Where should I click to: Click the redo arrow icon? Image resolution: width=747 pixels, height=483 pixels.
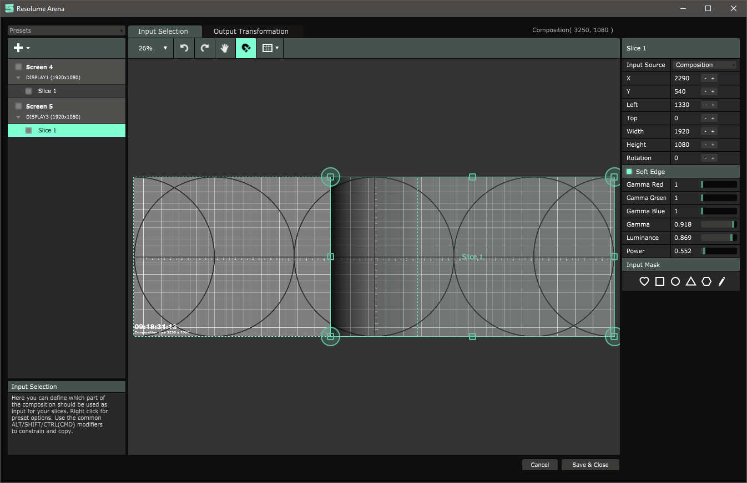point(205,48)
